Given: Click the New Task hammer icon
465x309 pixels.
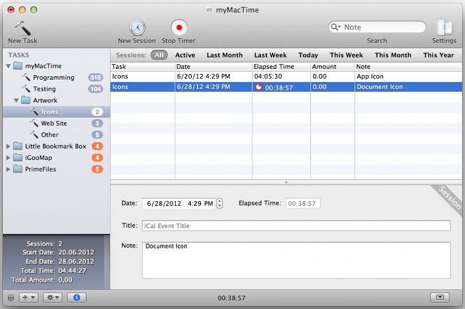Looking at the screenshot, I should pyautogui.click(x=22, y=28).
